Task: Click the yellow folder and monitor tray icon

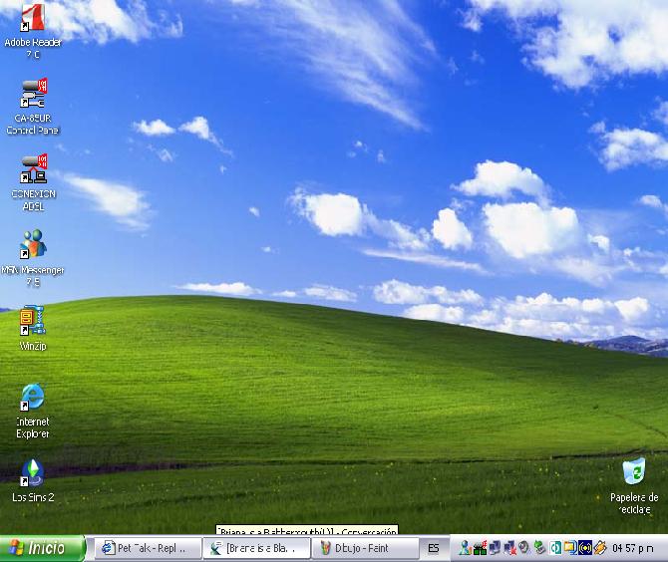Action: 570,548
